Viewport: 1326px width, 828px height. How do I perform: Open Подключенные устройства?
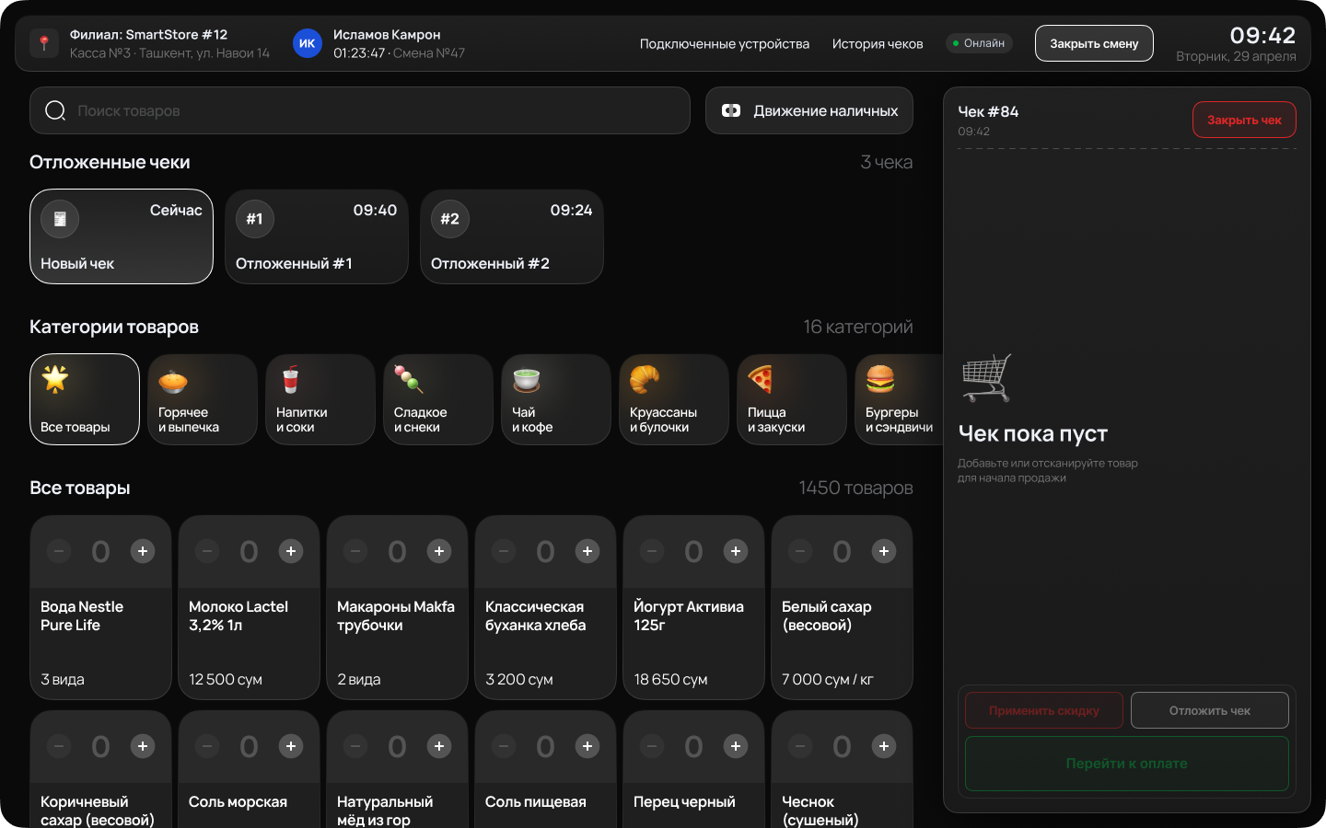click(725, 43)
